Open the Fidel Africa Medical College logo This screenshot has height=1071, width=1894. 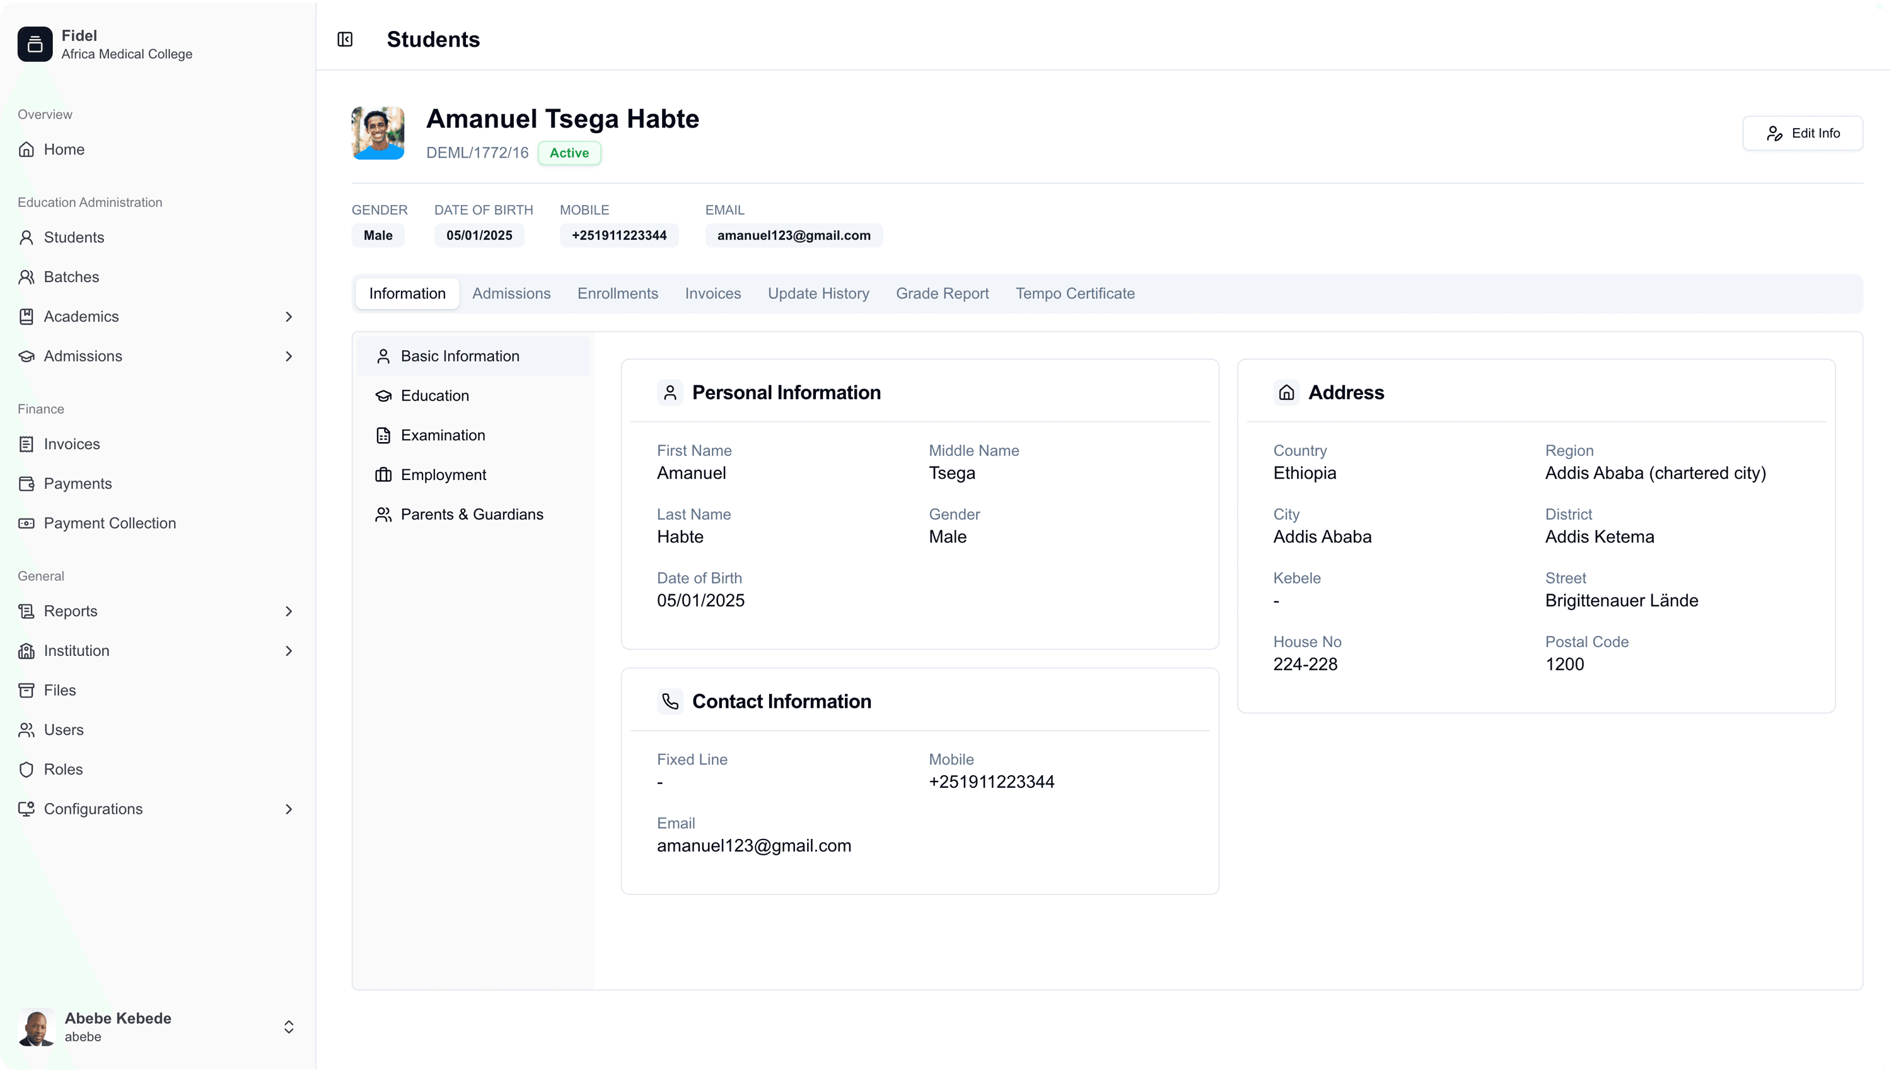point(35,44)
